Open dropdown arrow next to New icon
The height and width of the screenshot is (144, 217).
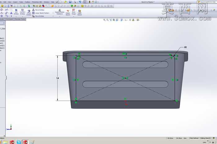tap(63, 2)
